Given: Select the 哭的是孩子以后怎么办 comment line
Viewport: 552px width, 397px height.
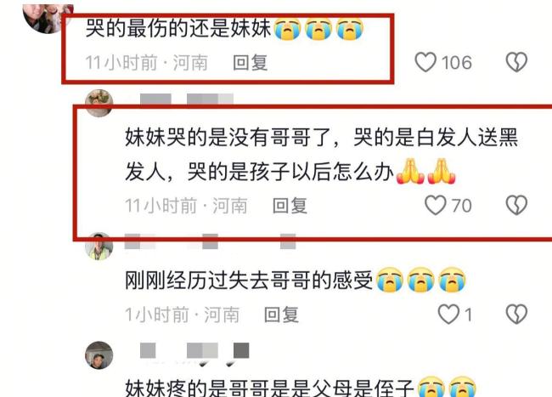Looking at the screenshot, I should tap(290, 172).
